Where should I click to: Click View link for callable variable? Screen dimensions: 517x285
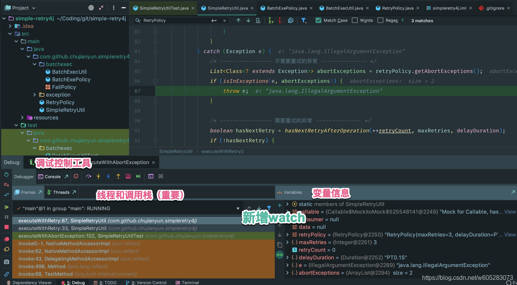(510, 212)
